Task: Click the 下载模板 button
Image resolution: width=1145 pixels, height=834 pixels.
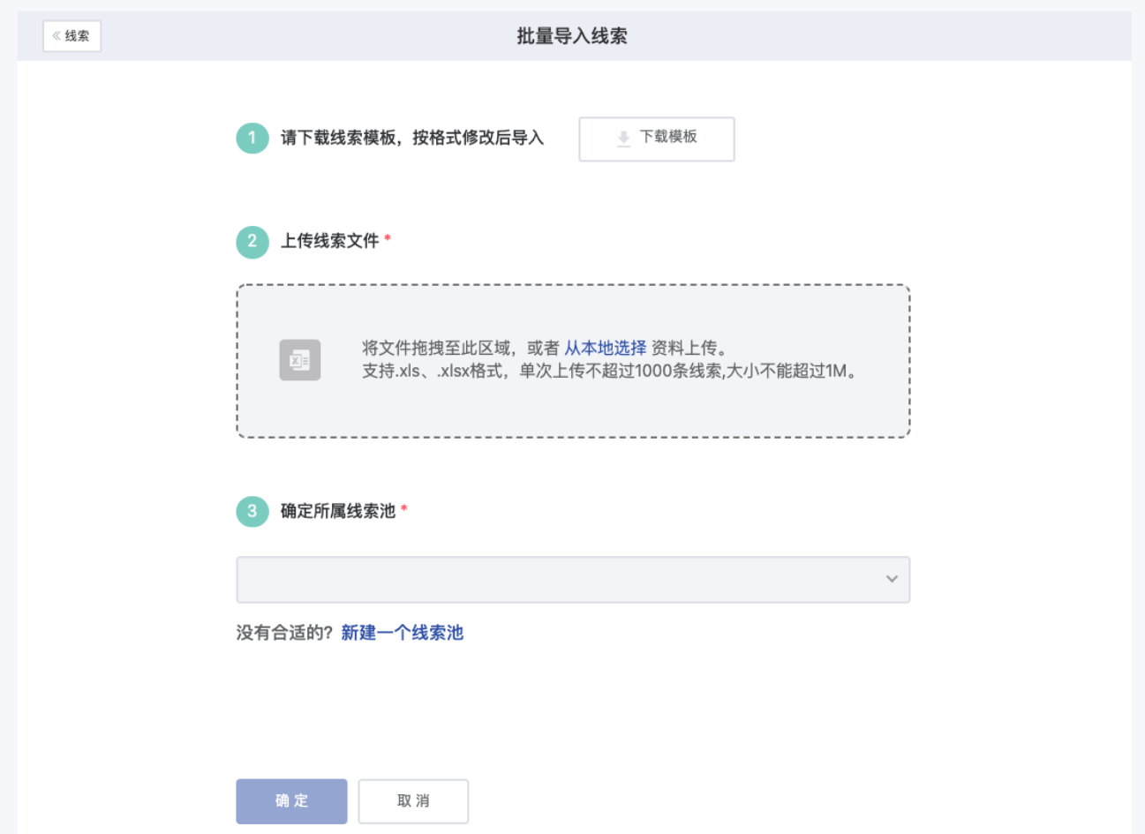Action: coord(656,139)
